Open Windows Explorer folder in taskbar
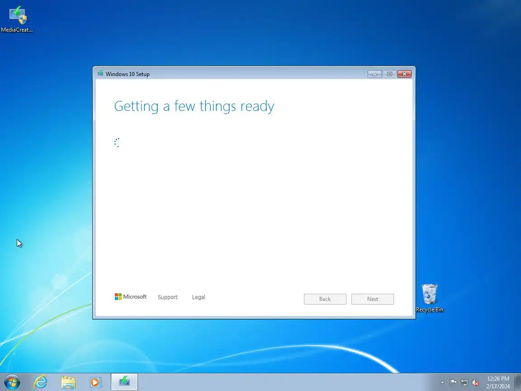The width and height of the screenshot is (521, 391). [x=68, y=382]
